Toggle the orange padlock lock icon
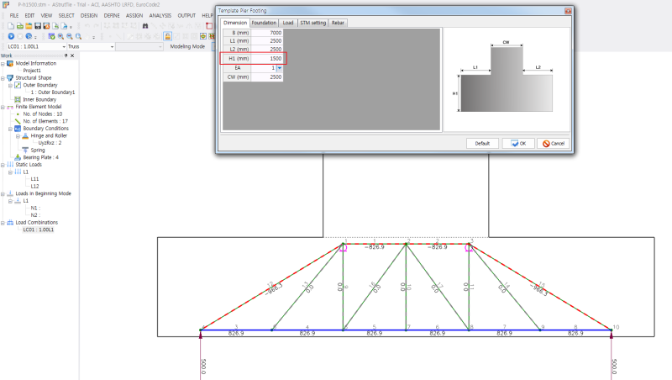672x380 pixels. 167,36
